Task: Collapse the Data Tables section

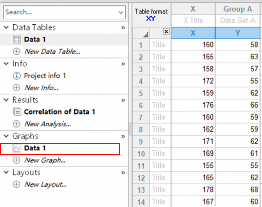Action: click(6, 28)
